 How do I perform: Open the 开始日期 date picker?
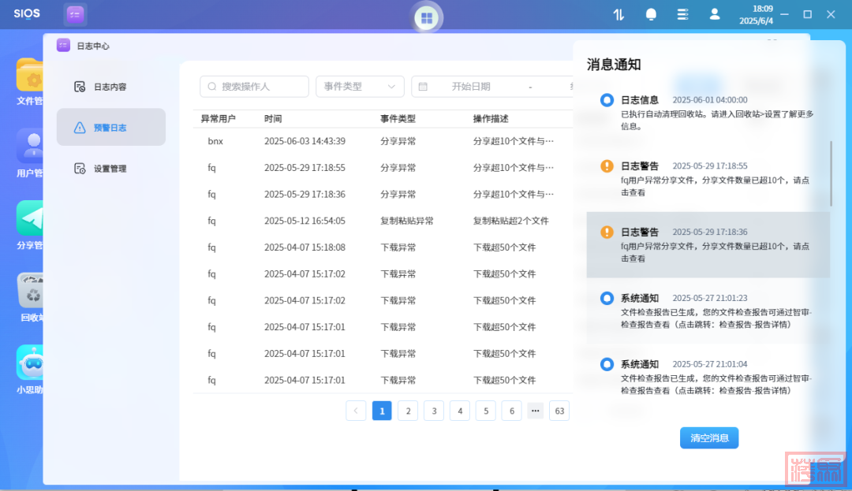[470, 87]
